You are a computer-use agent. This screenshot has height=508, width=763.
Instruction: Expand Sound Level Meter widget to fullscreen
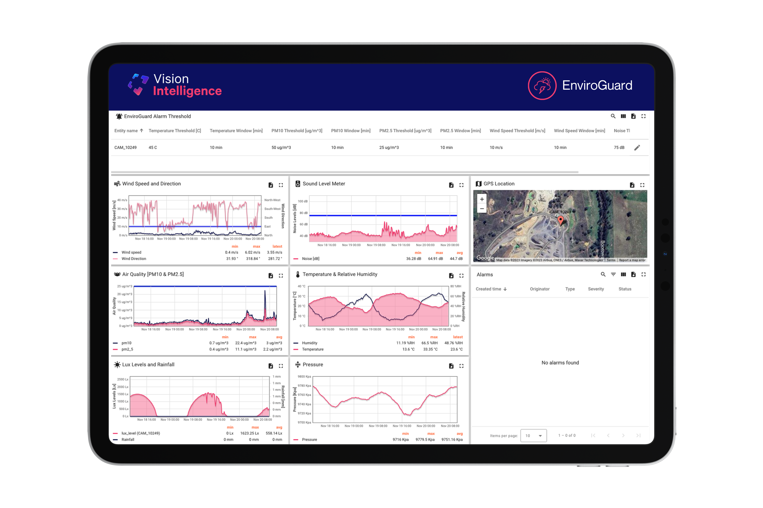461,185
